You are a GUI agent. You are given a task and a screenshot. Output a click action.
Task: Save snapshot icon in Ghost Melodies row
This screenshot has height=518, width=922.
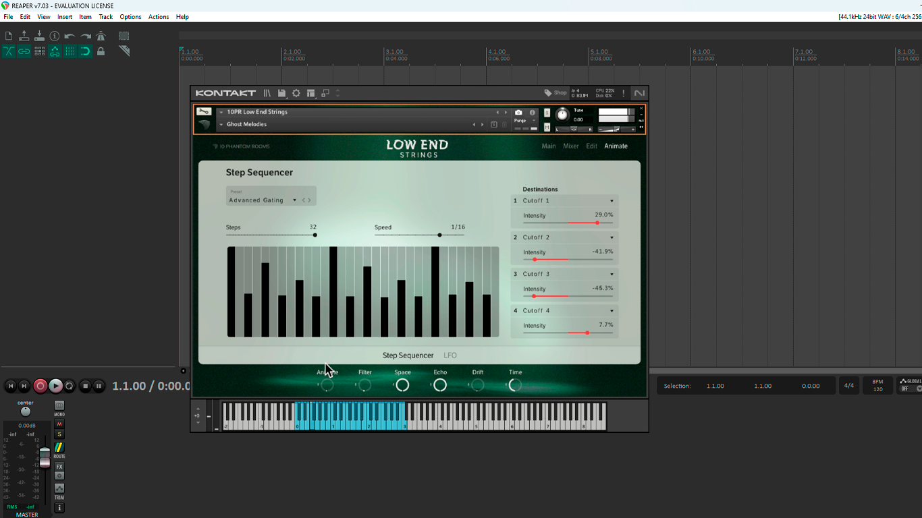tap(494, 125)
